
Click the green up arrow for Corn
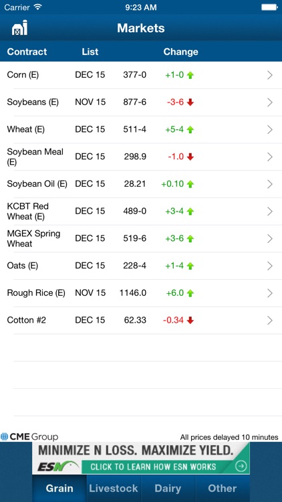(x=190, y=75)
